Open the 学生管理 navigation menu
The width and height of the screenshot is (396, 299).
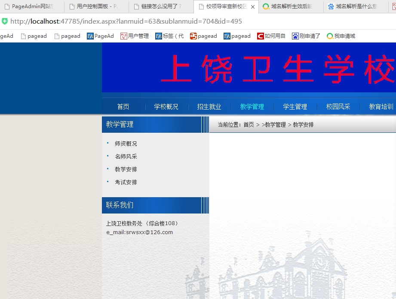pos(295,107)
